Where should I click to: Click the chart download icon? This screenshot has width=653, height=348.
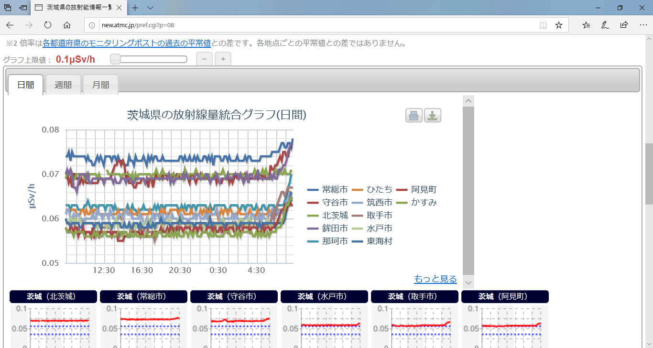point(433,116)
